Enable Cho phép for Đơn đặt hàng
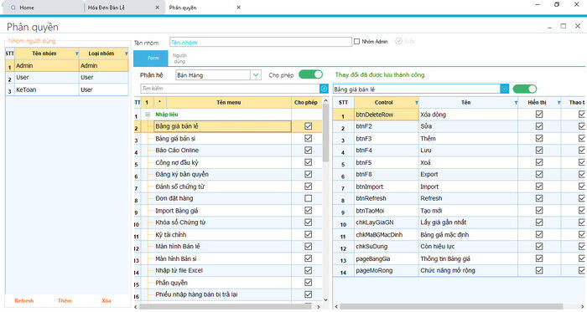This screenshot has height=312, width=587. pos(308,198)
